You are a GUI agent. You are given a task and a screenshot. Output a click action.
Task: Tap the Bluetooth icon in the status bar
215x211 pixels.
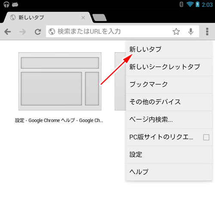pyautogui.click(x=181, y=4)
